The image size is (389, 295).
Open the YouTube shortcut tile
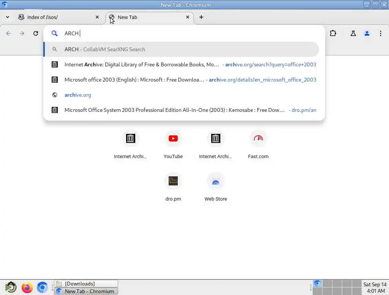[173, 144]
